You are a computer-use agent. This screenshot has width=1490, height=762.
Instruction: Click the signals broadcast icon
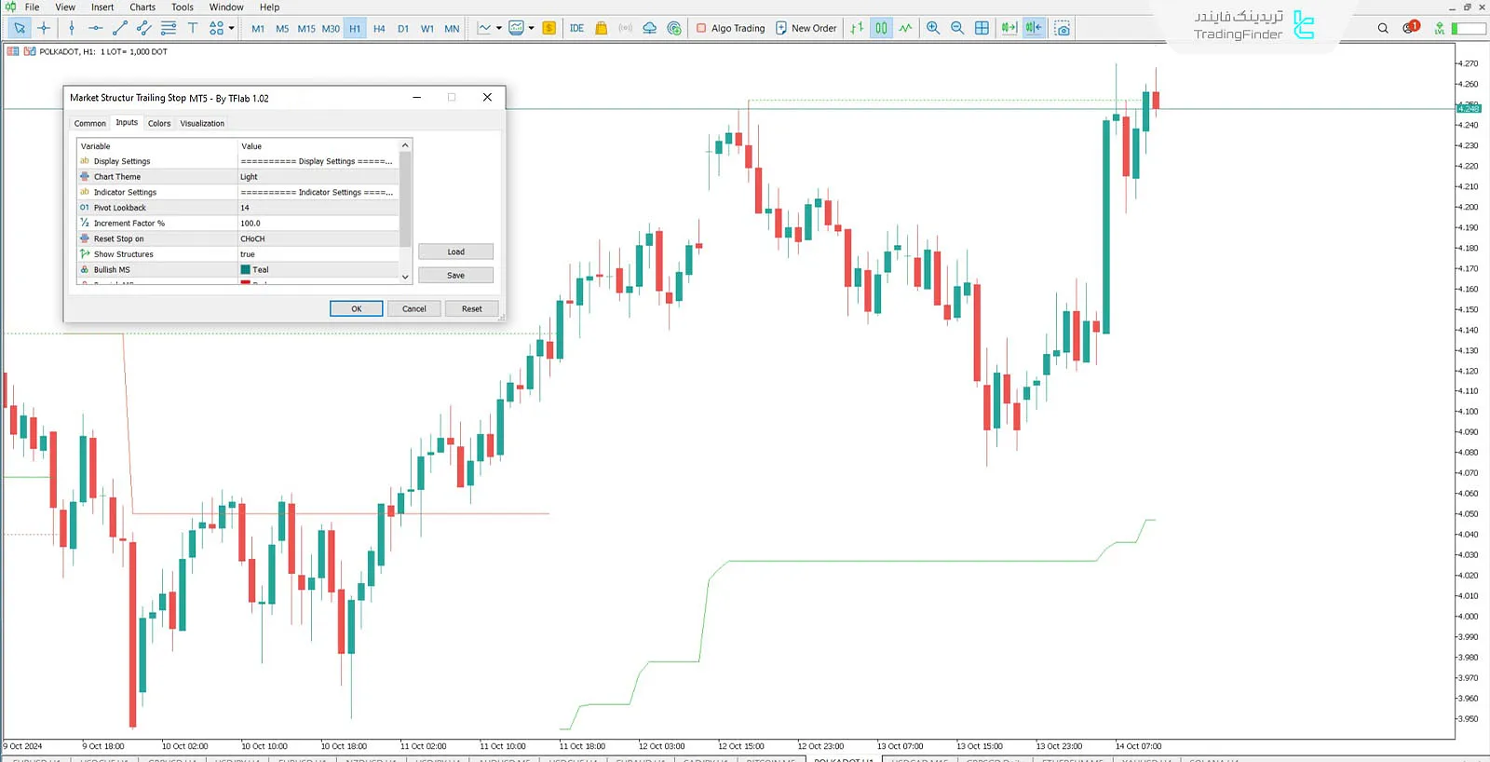(x=626, y=28)
